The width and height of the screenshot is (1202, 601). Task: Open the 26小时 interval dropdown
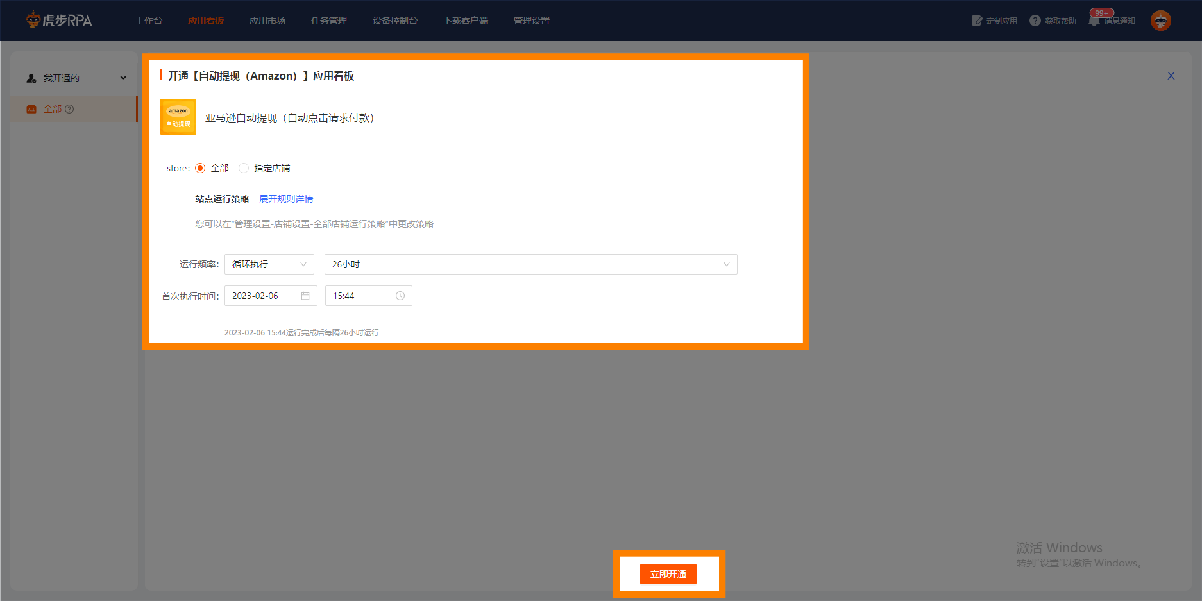pyautogui.click(x=531, y=264)
